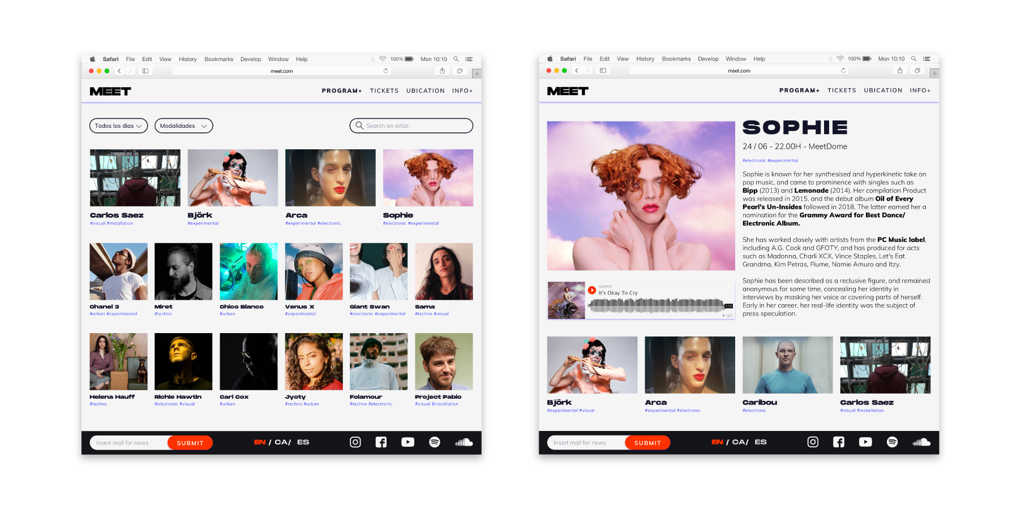Open the Develop menu in left Safari
The width and height of the screenshot is (1021, 509).
[251, 59]
